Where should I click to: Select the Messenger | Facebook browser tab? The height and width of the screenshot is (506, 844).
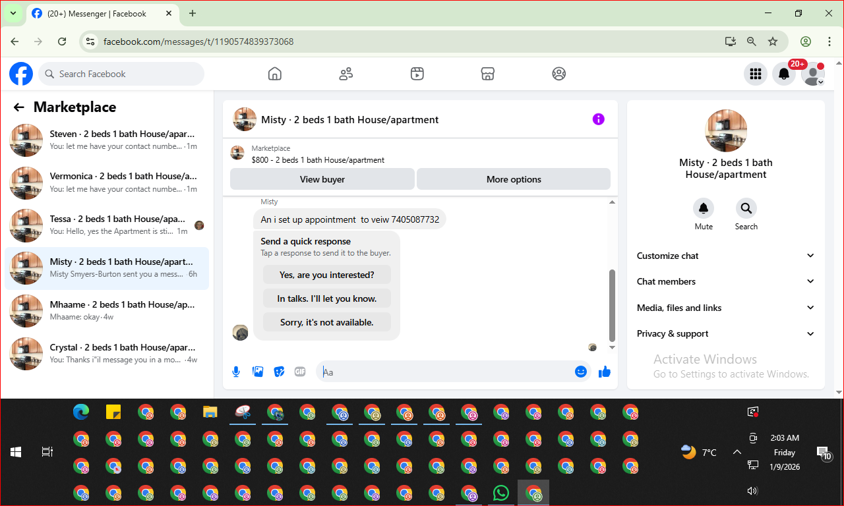click(102, 14)
